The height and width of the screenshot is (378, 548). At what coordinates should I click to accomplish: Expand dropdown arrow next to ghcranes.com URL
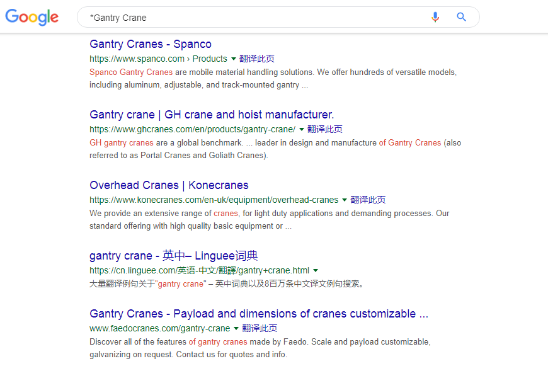pyautogui.click(x=302, y=129)
